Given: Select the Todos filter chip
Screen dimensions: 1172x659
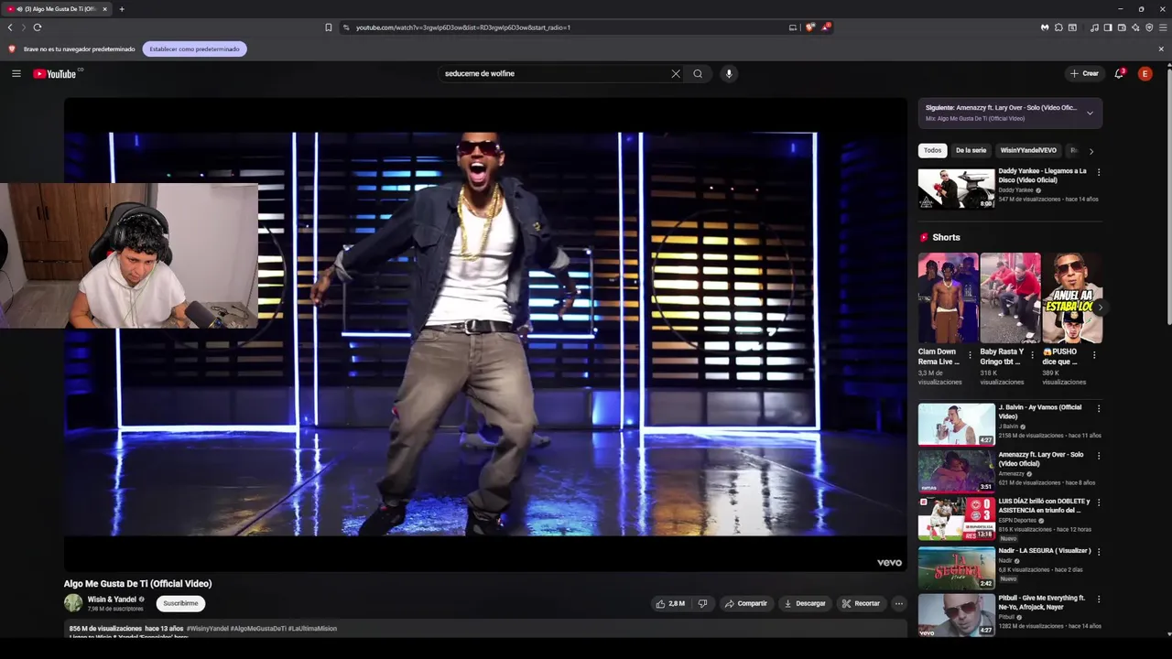Looking at the screenshot, I should coord(932,150).
